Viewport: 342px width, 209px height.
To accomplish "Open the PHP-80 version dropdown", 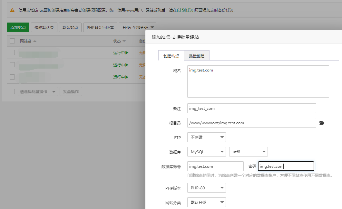I will (x=206, y=188).
